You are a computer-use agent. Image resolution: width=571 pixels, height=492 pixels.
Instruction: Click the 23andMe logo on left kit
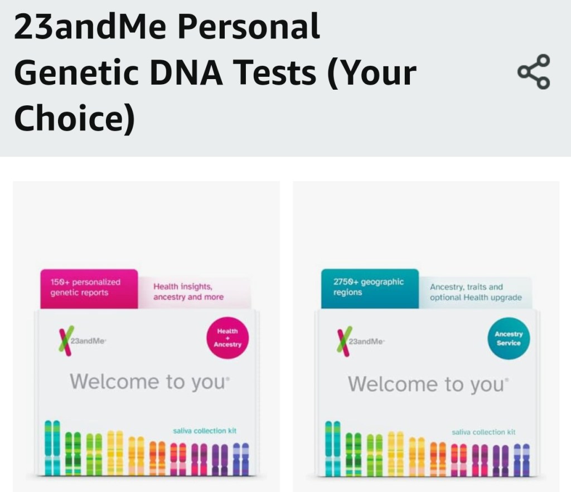tap(78, 340)
